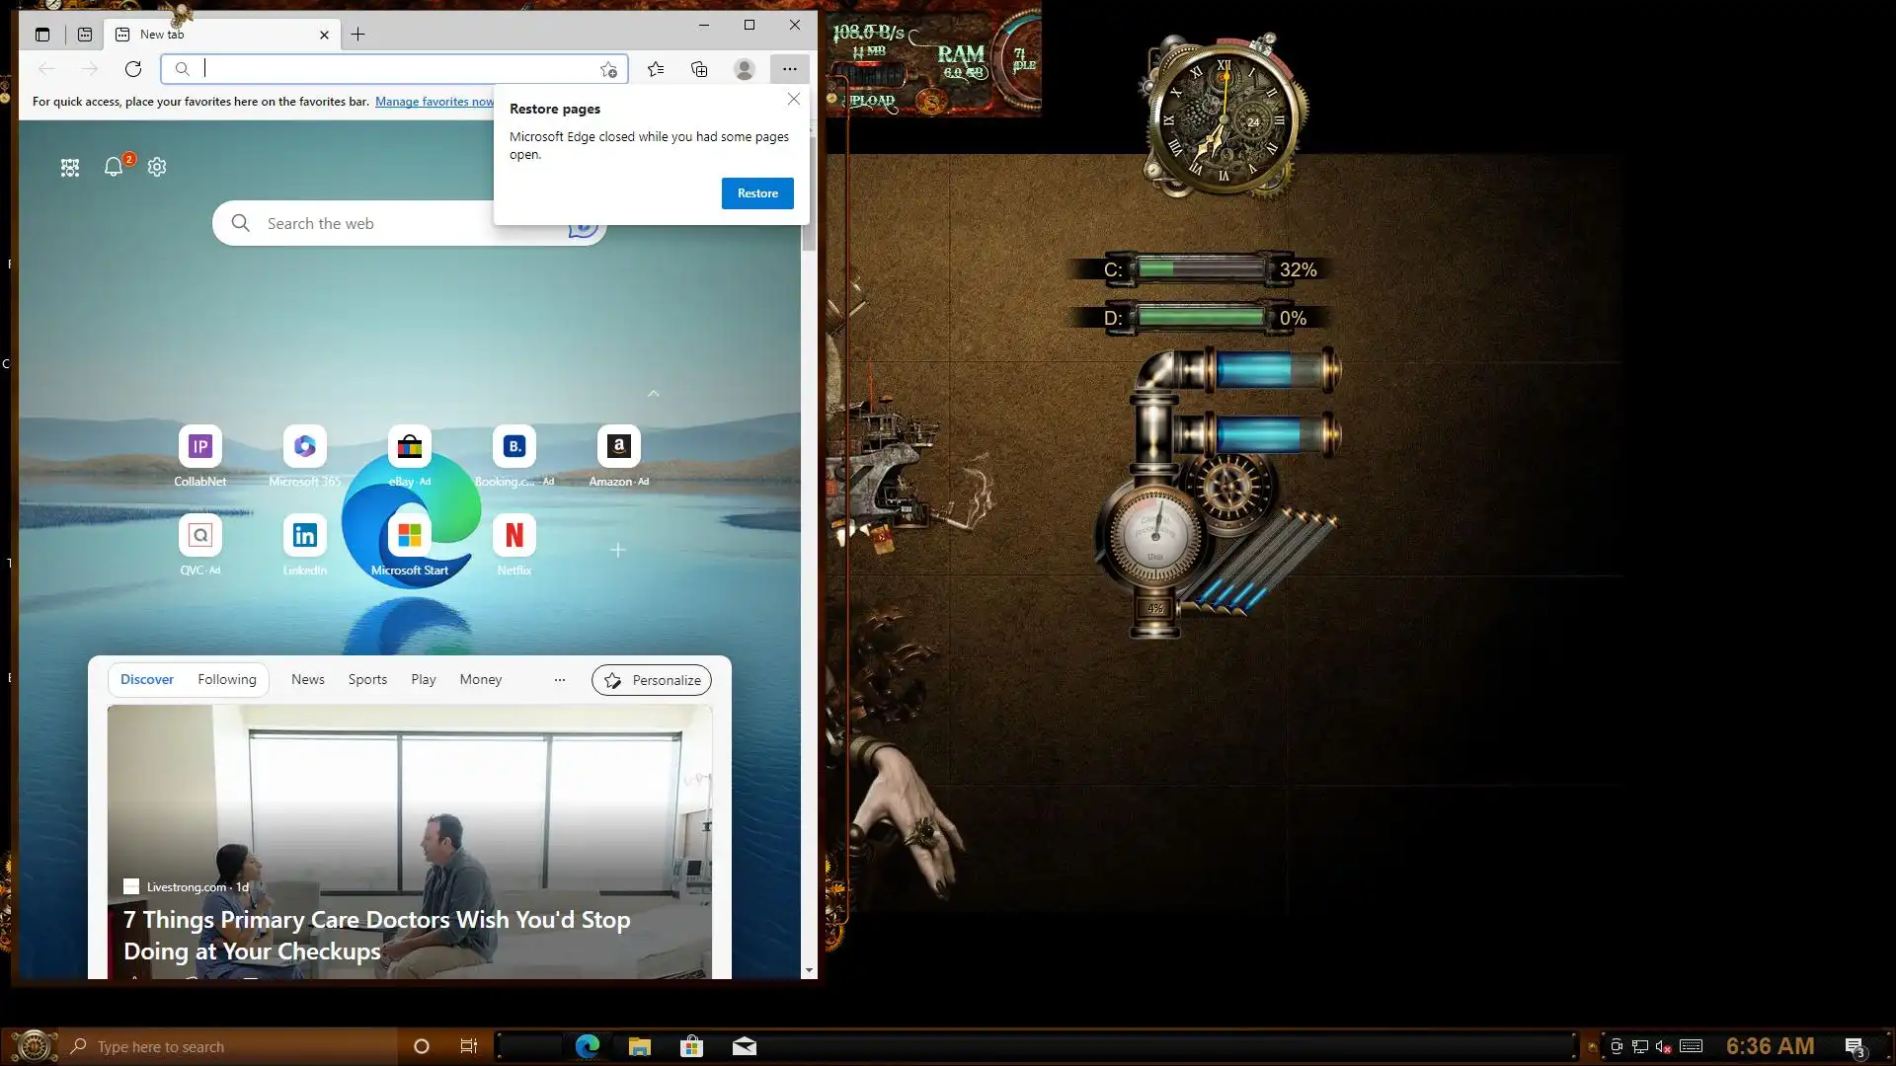Click the Personalize button
The height and width of the screenshot is (1066, 1896).
[652, 680]
